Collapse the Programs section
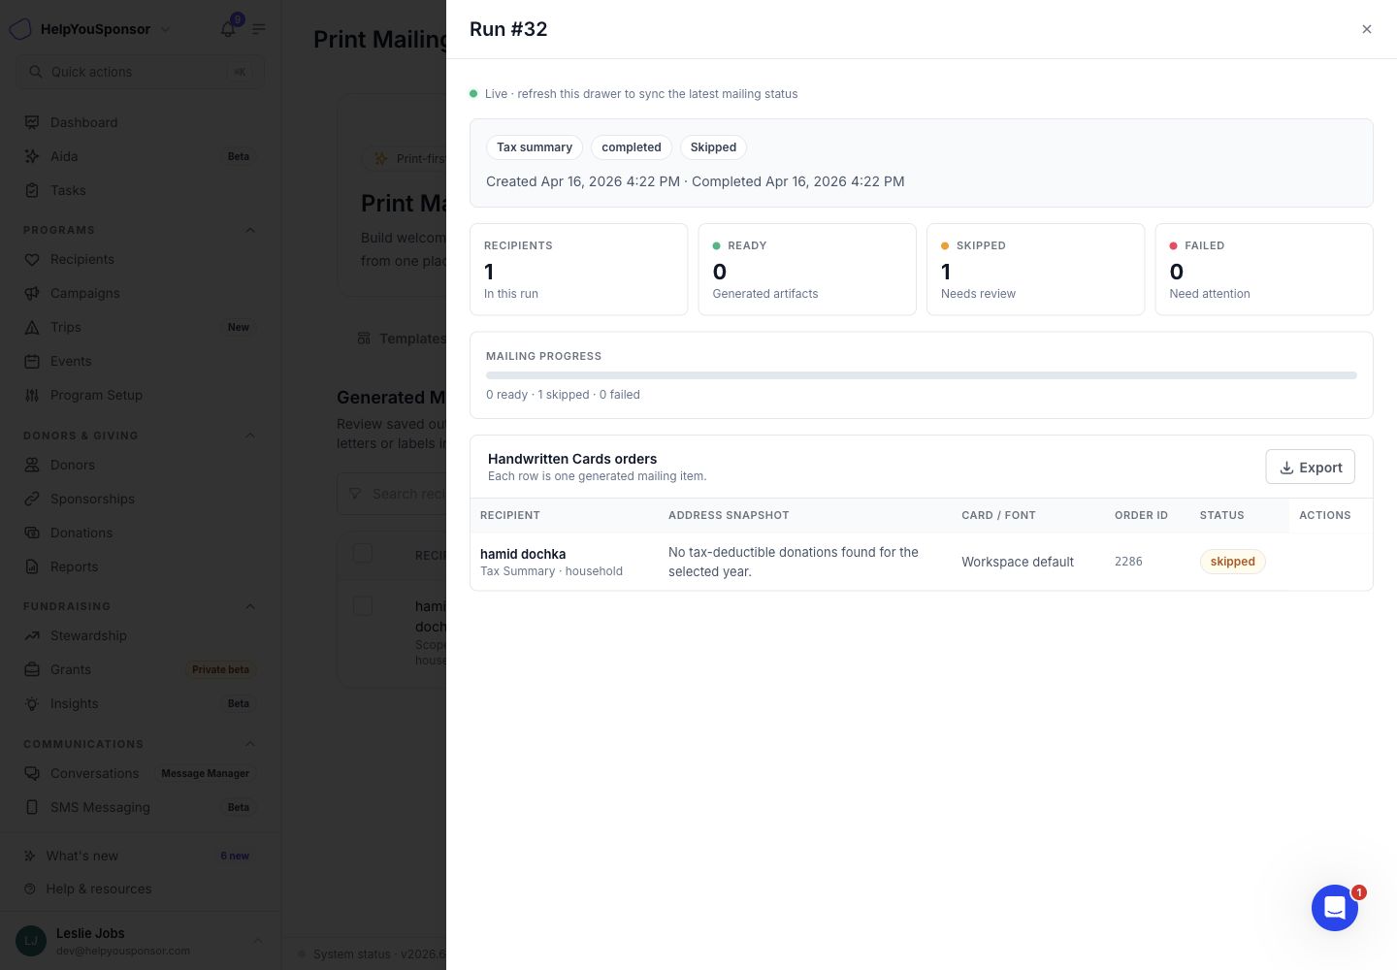 click(x=250, y=230)
